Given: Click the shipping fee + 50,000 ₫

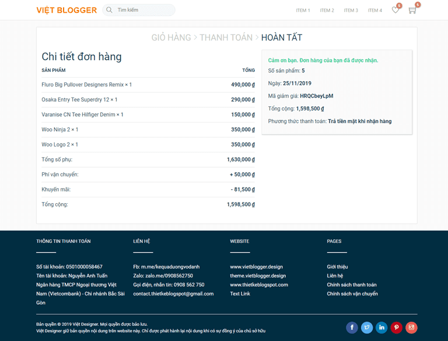Looking at the screenshot, I should (242, 175).
